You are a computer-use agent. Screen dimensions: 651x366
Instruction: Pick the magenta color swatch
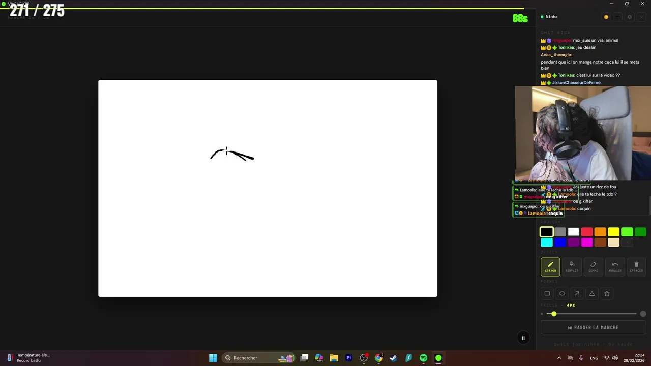[587, 242]
